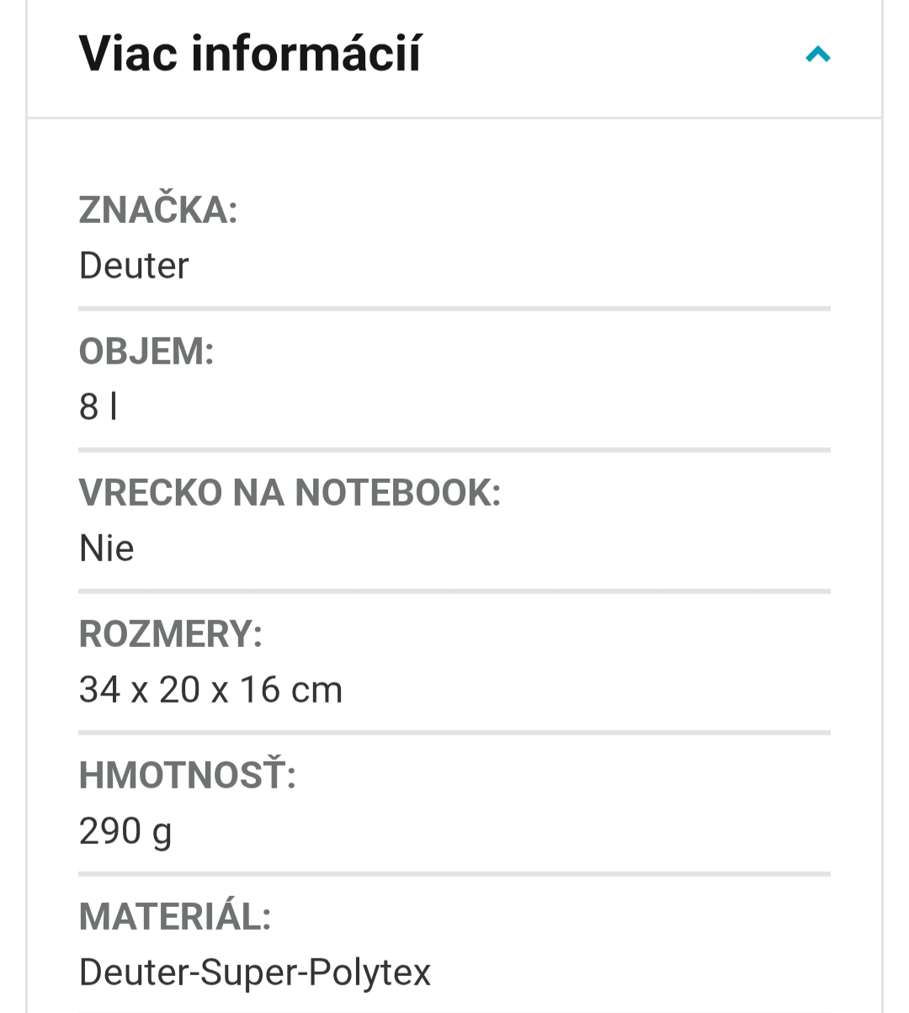Click the divider line below 8 l
Viewport: 909px width, 1013px height.
point(454,450)
